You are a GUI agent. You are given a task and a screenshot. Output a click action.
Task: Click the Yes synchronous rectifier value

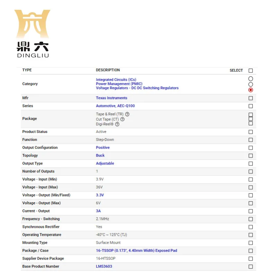pos(99,227)
